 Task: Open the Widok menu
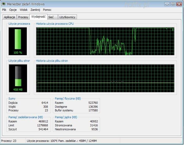[x=23, y=10]
